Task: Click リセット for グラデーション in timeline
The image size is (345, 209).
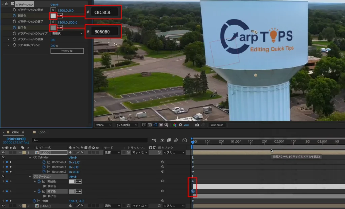Action: click(x=73, y=177)
